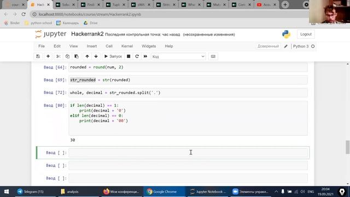Click the volume speaker icon in the tray
The height and width of the screenshot is (197, 350).
click(302, 192)
